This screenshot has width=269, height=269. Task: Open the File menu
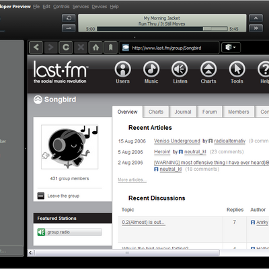pos(36,7)
